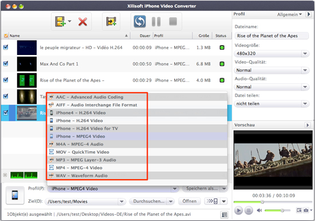
Task: Choose iPhone – H.264 Video profile
Action: tap(137, 121)
